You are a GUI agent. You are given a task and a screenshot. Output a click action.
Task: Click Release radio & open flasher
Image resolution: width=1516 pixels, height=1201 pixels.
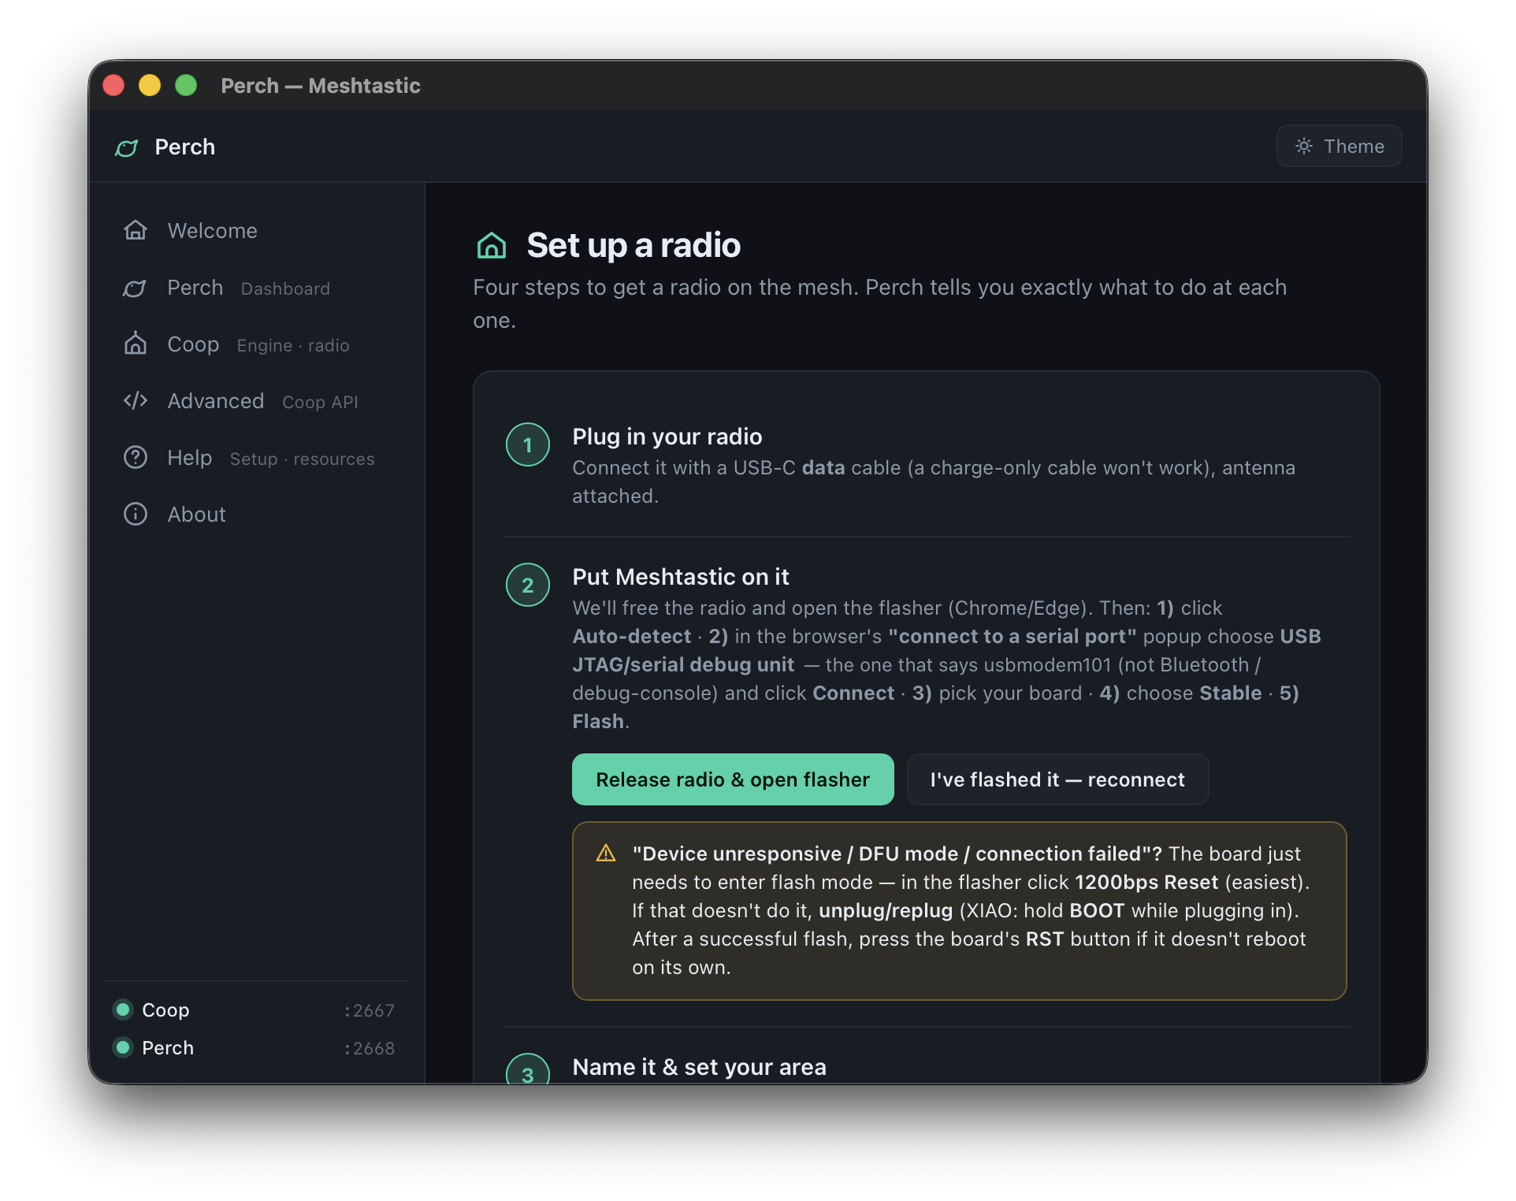coord(733,779)
